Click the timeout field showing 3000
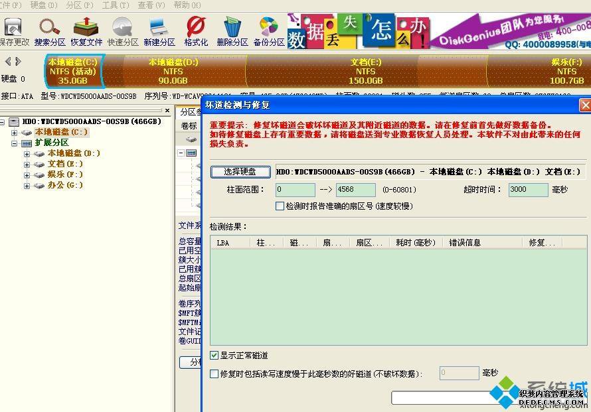The height and width of the screenshot is (412, 591). pos(529,190)
